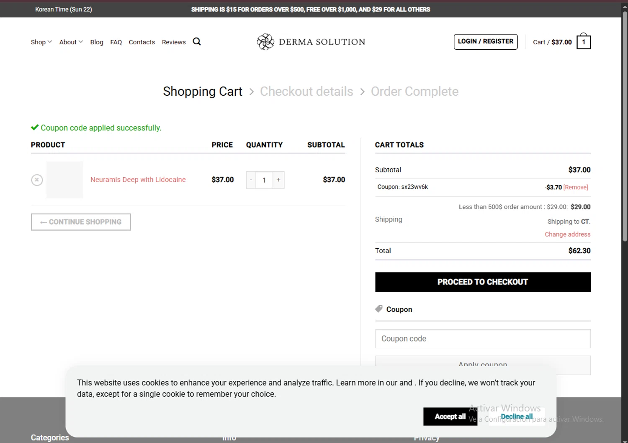628x443 pixels.
Task: Increase quantity with plus button
Action: pos(278,180)
